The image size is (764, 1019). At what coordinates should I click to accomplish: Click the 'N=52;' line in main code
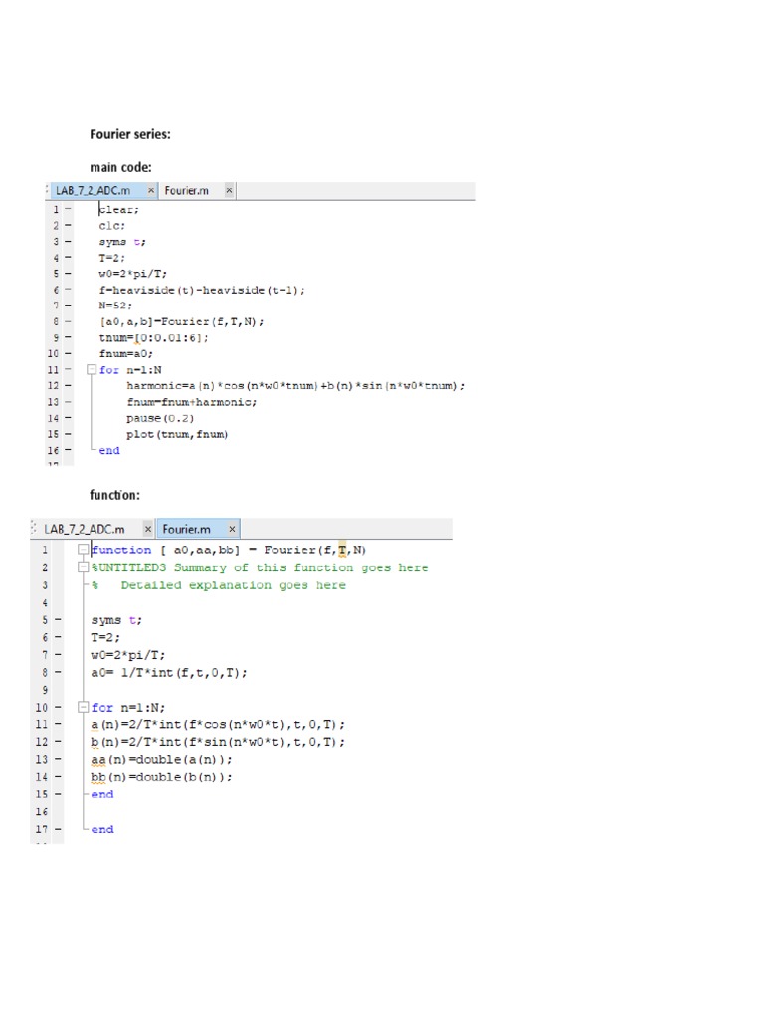[114, 306]
